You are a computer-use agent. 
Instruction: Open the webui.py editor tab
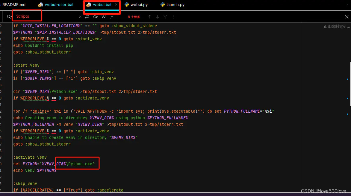pos(136,5)
